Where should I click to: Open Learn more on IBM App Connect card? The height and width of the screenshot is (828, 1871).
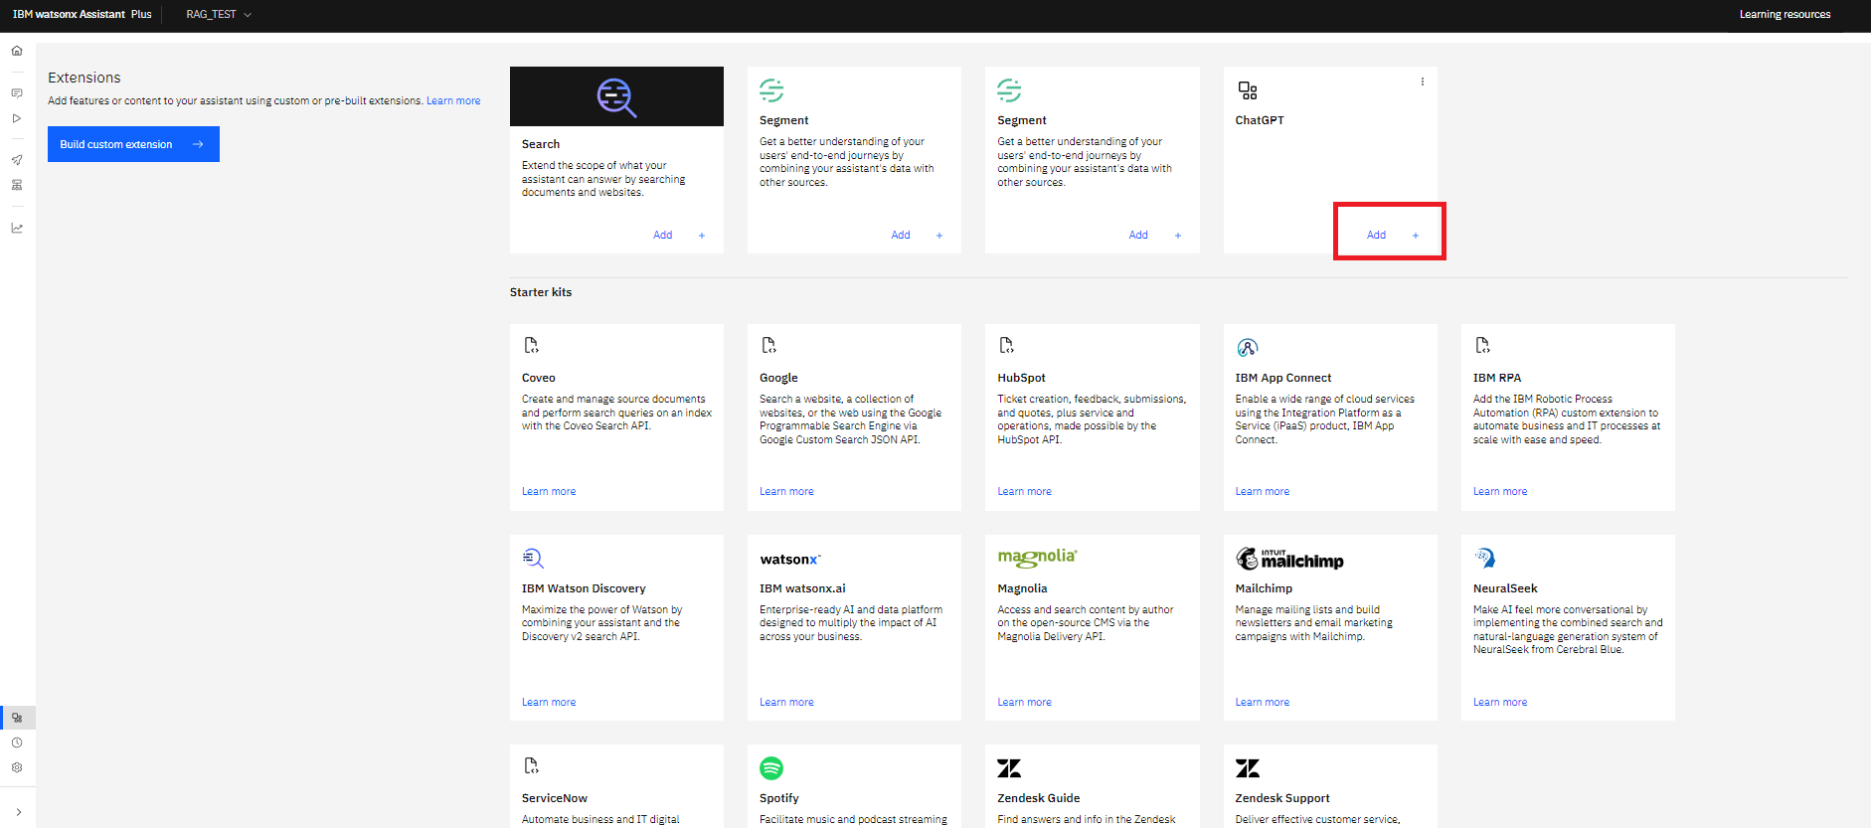[x=1263, y=492]
